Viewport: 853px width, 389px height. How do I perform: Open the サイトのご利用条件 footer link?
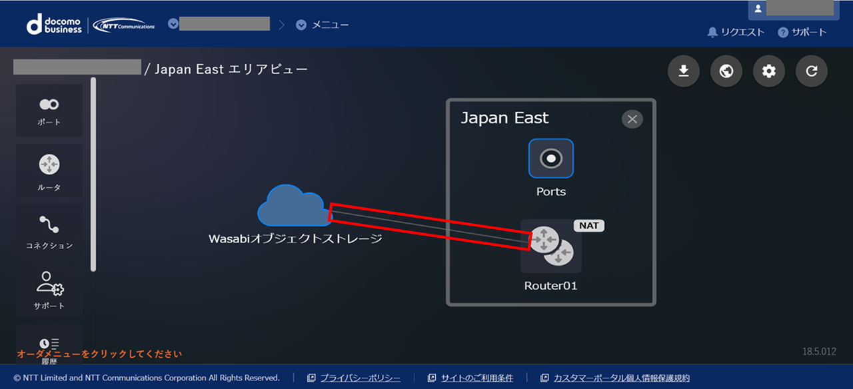(476, 378)
